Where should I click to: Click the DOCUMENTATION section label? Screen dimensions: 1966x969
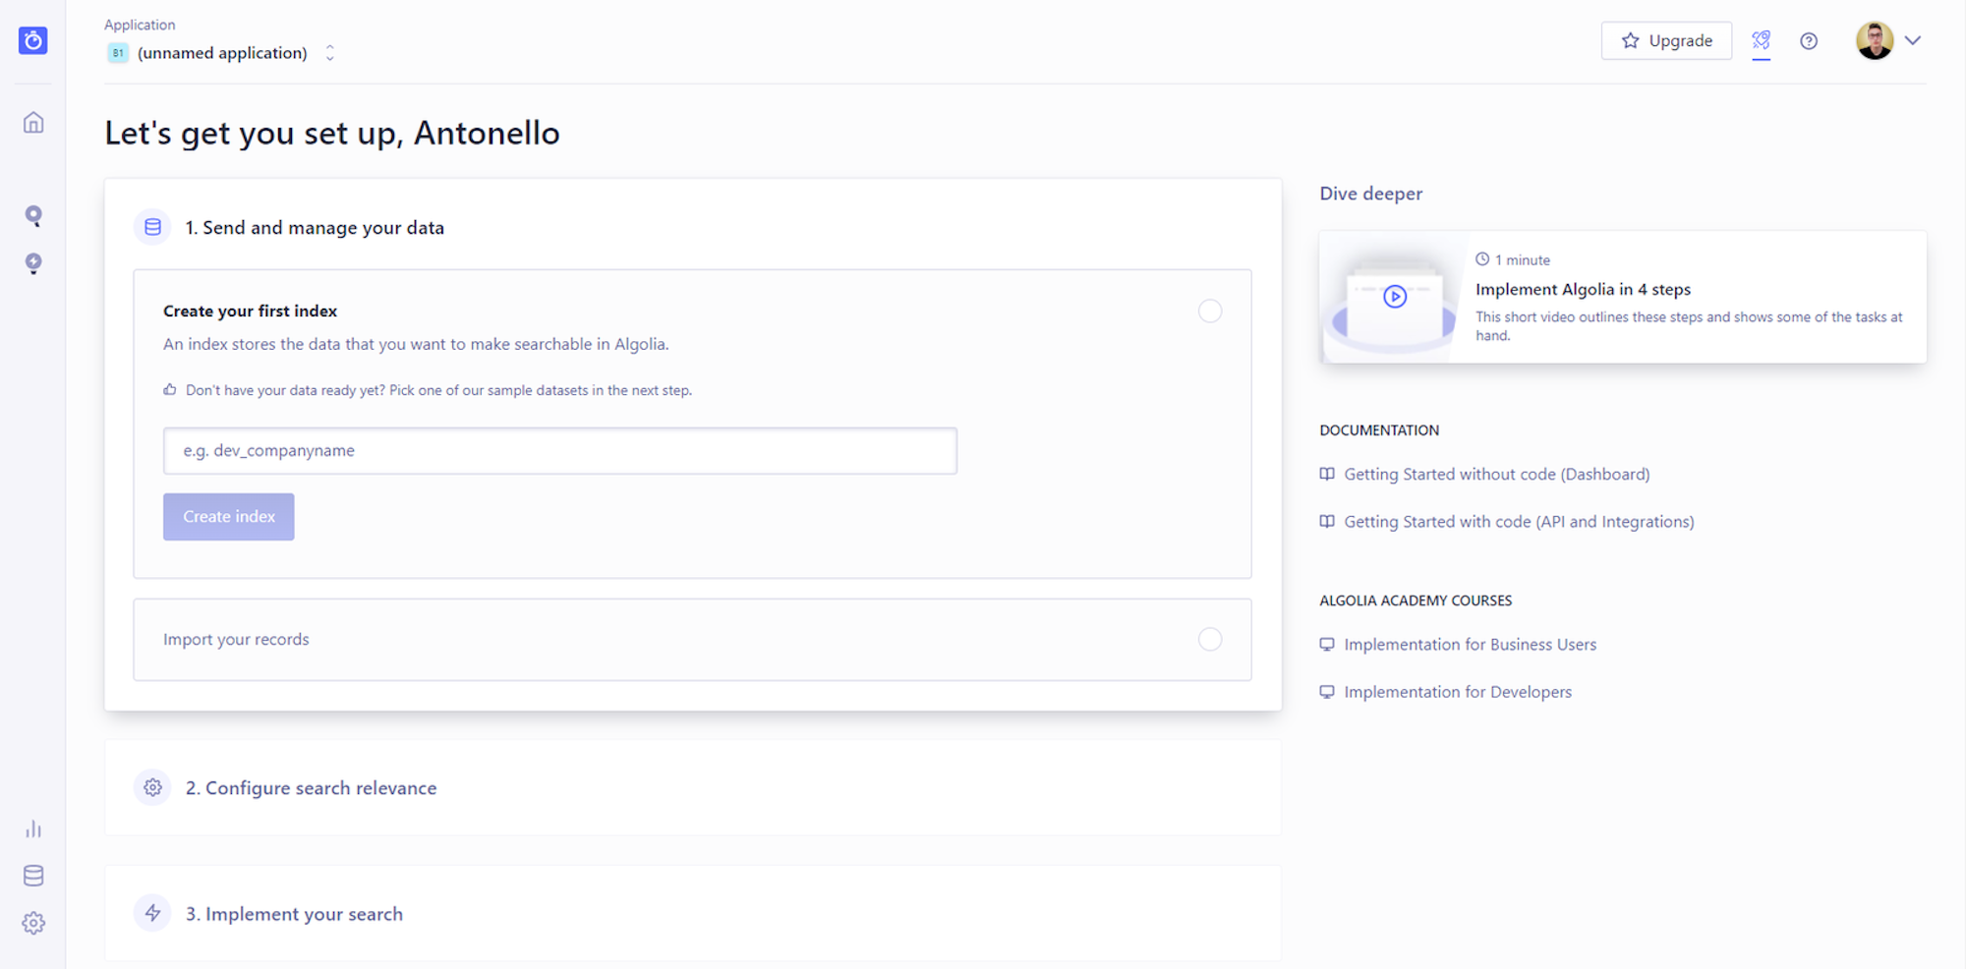(1379, 430)
